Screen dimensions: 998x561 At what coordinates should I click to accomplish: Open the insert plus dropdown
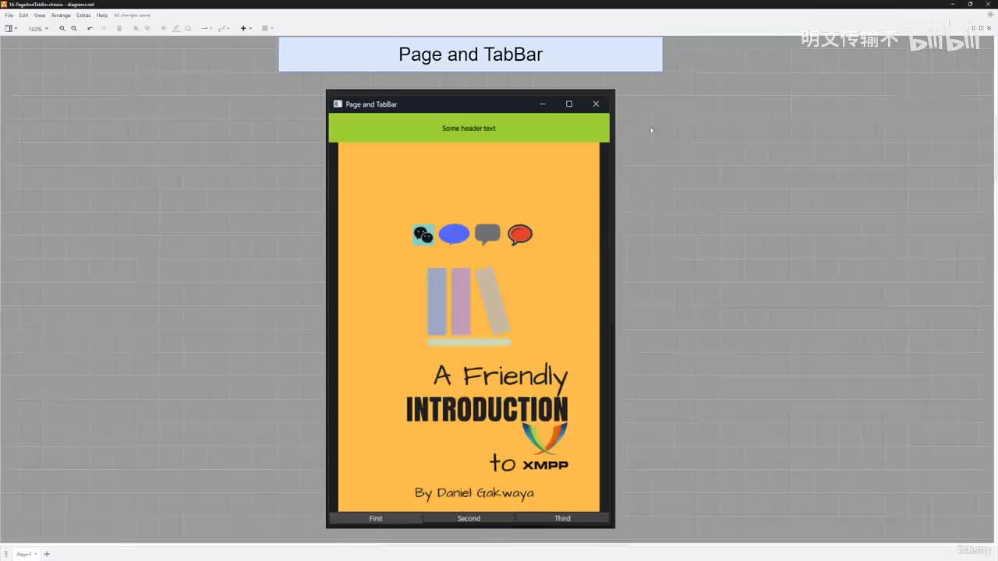pyautogui.click(x=246, y=29)
